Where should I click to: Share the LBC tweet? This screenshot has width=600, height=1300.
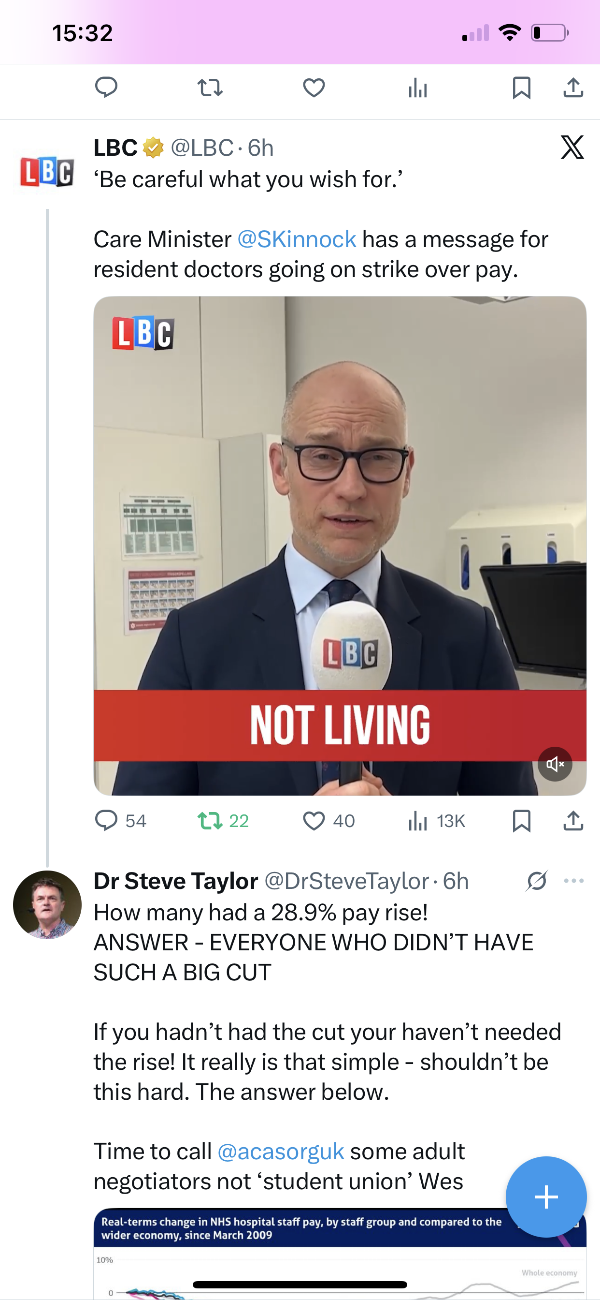click(573, 821)
